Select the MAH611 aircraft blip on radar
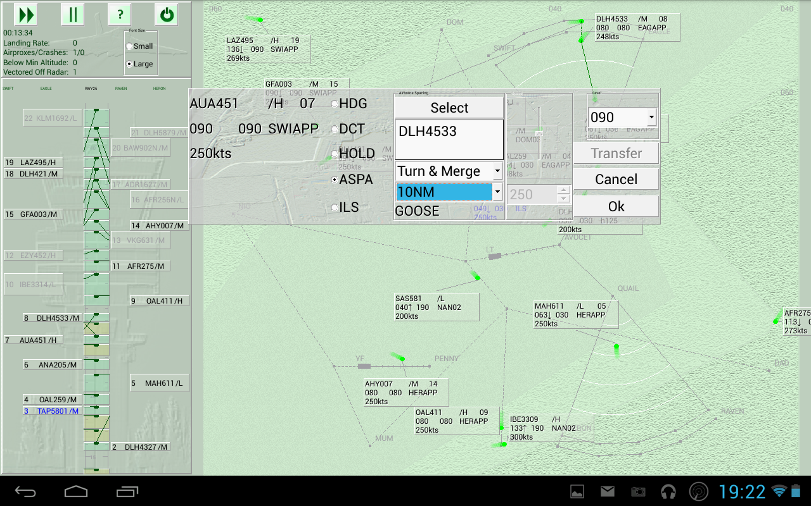811x506 pixels. [616, 347]
